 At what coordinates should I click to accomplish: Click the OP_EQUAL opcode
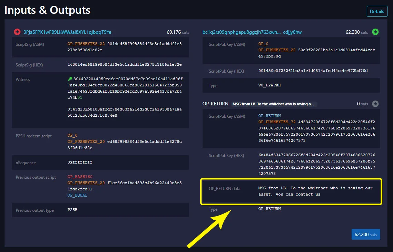point(77,195)
